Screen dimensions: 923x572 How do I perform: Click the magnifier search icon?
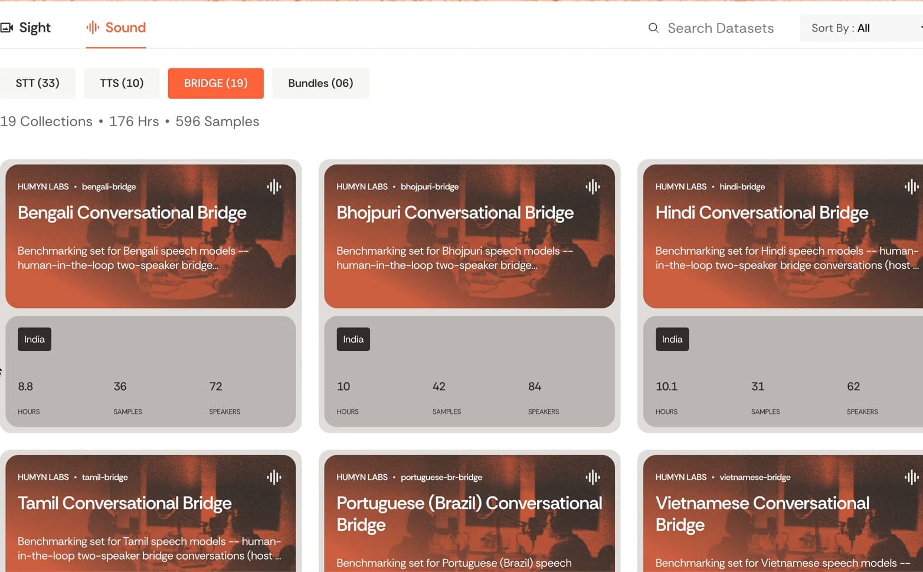[x=653, y=28]
